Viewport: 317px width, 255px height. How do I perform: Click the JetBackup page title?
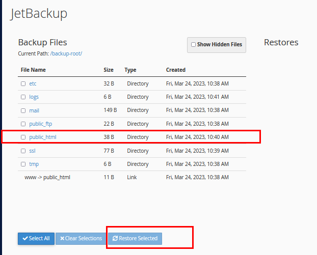(x=39, y=14)
